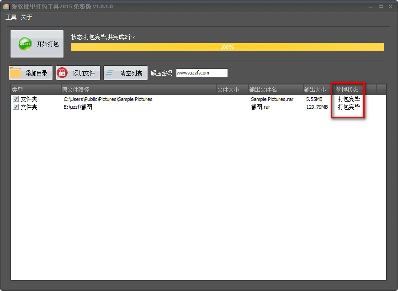
Task: Sort by the 类型 column header
Action: (36, 90)
